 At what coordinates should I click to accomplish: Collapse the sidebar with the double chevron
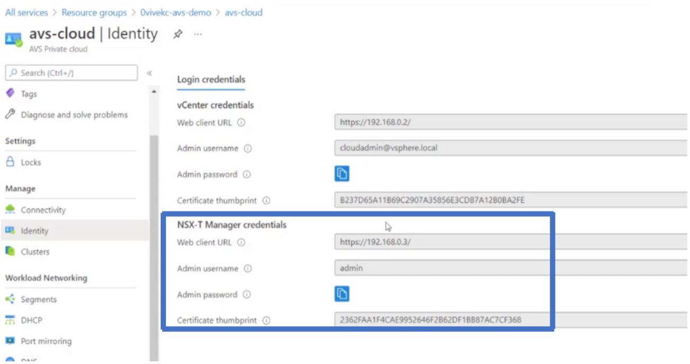(150, 73)
